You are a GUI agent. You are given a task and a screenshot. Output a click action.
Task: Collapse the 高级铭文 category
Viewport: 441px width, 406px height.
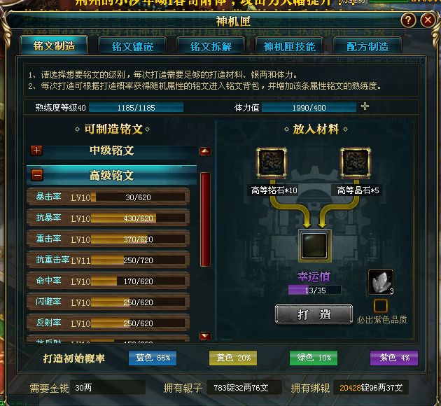(x=37, y=175)
